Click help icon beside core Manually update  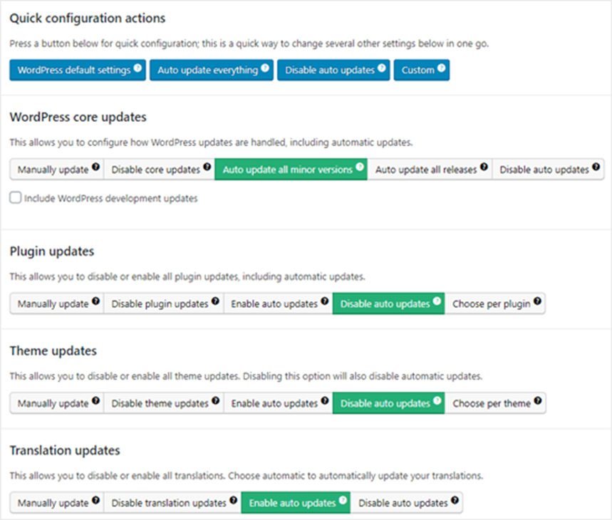click(95, 167)
